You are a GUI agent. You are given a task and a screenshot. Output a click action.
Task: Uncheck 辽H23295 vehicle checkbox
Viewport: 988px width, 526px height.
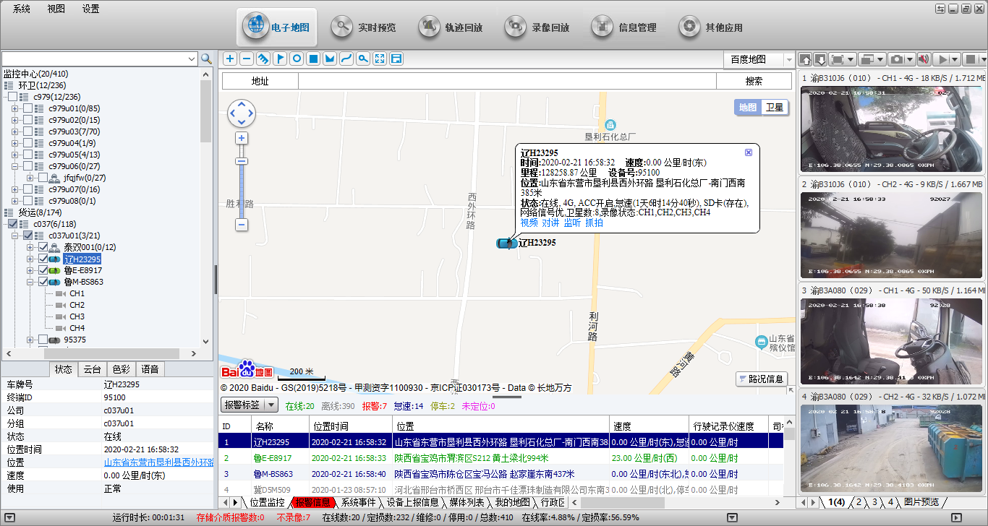pos(43,259)
